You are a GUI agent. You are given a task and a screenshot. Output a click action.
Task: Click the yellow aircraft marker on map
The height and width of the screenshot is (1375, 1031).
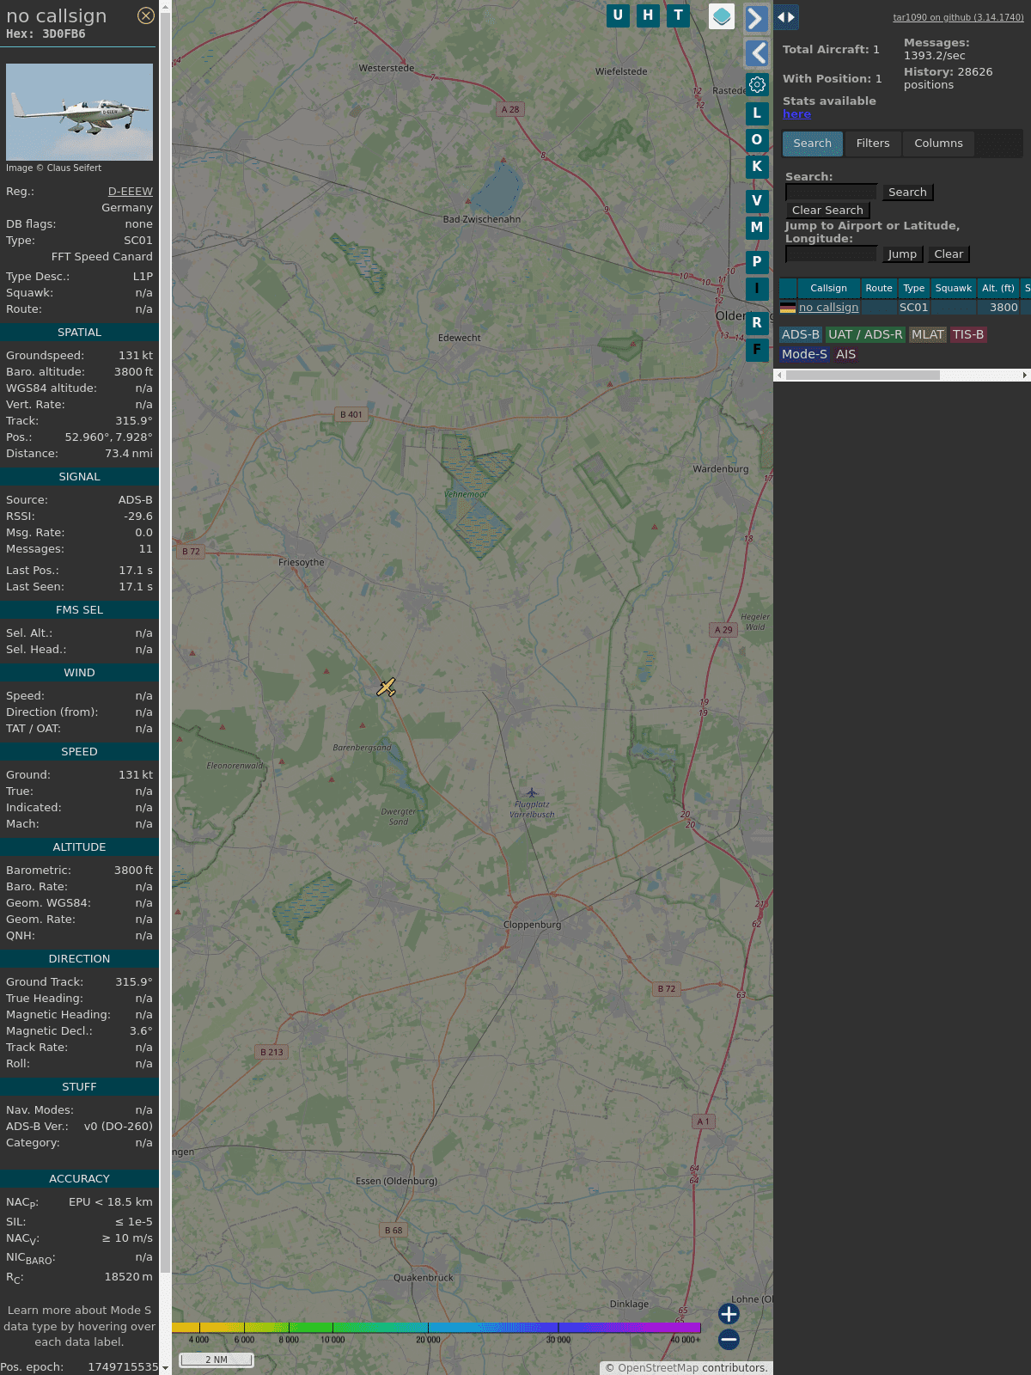[x=387, y=687]
